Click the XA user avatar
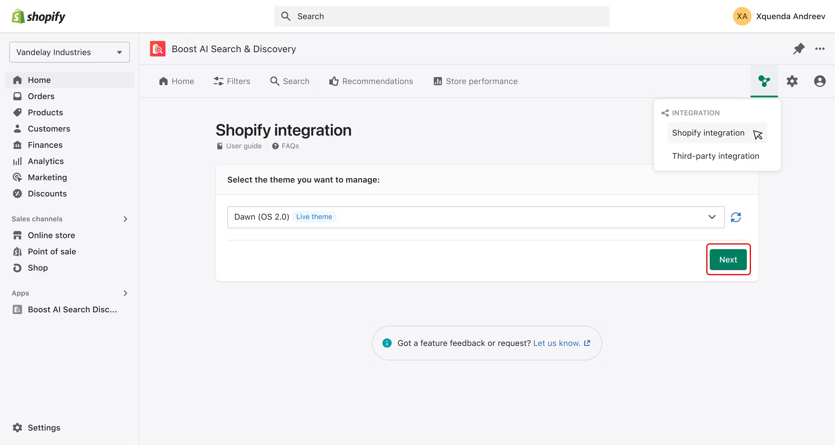The width and height of the screenshot is (835, 445). [742, 16]
